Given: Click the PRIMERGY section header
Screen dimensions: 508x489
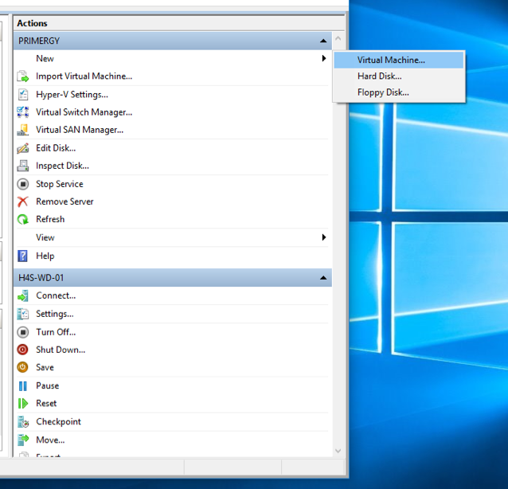Looking at the screenshot, I should pyautogui.click(x=173, y=41).
